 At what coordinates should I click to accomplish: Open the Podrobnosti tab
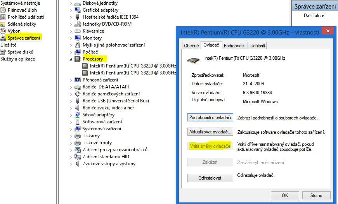pyautogui.click(x=234, y=46)
